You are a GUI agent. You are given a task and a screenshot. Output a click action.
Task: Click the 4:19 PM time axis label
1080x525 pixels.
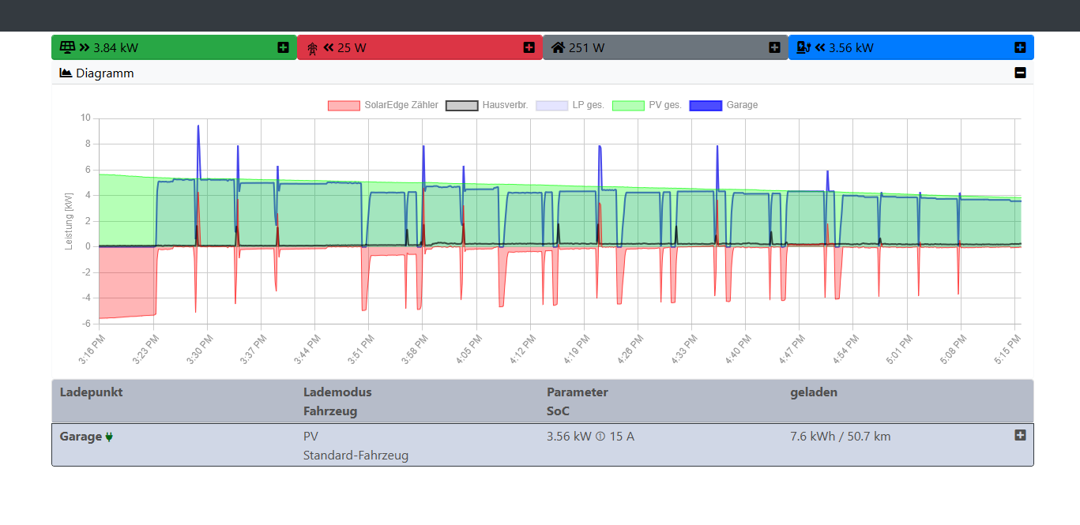(x=578, y=348)
